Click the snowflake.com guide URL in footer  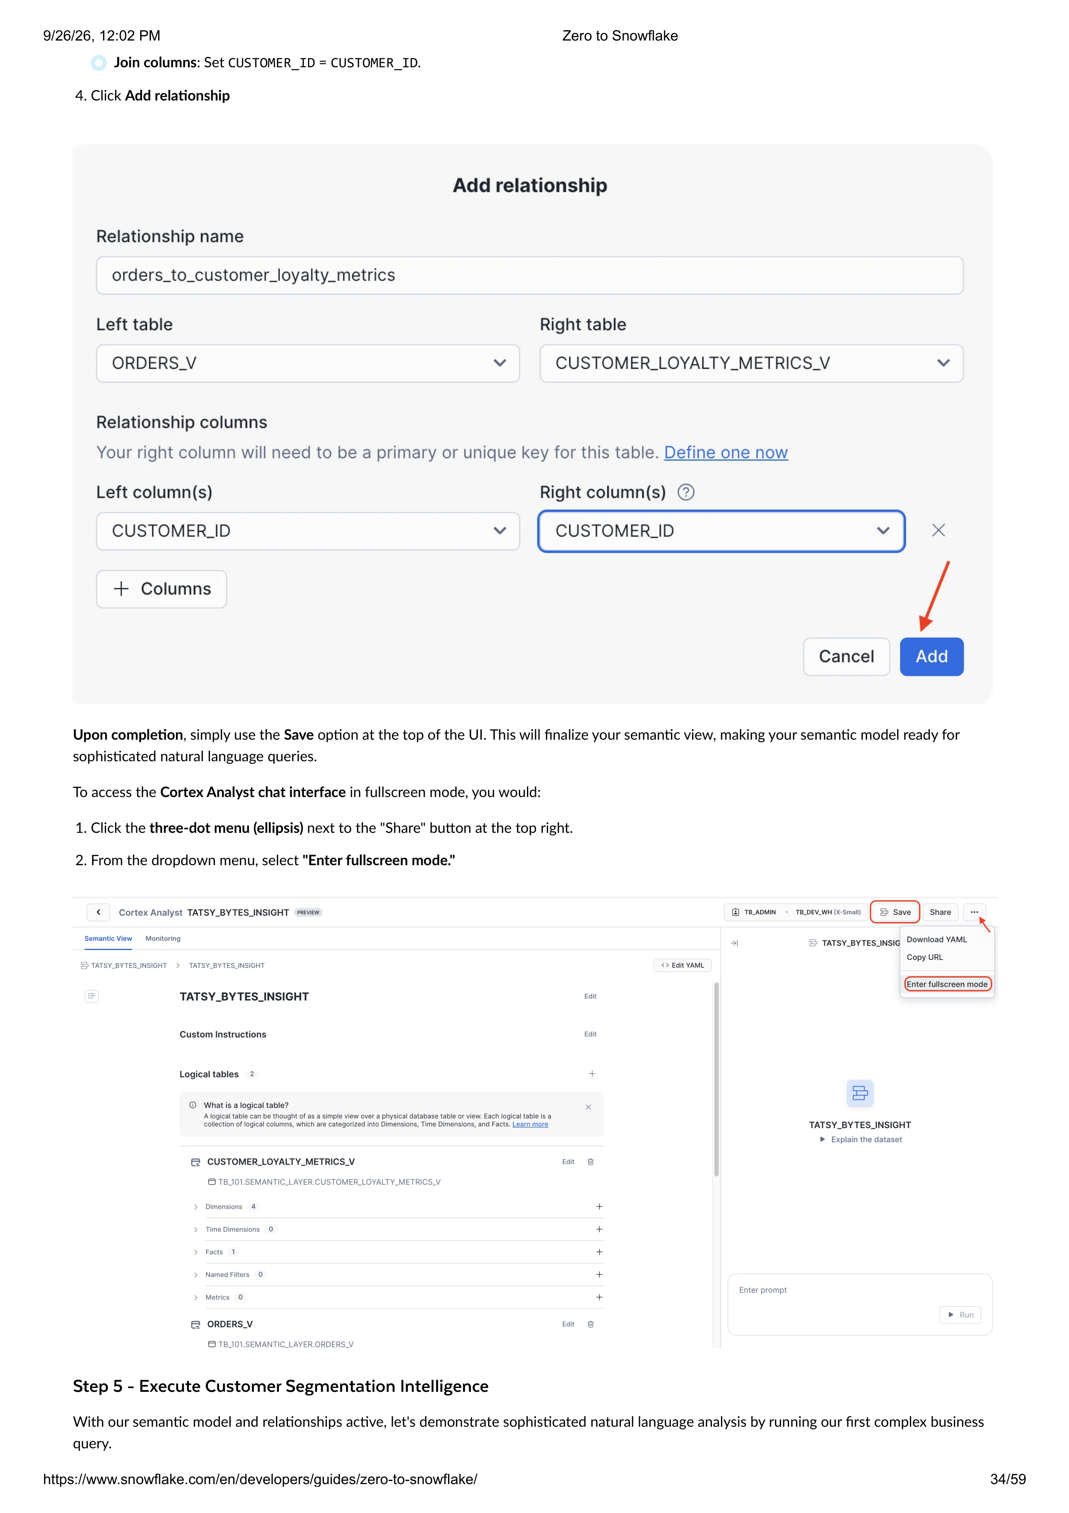(260, 1479)
